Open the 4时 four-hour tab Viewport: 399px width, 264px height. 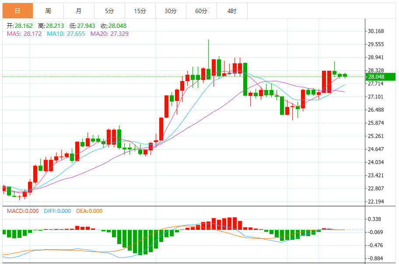(x=232, y=11)
